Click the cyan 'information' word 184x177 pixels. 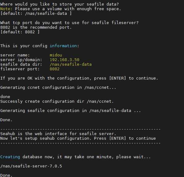(63, 46)
